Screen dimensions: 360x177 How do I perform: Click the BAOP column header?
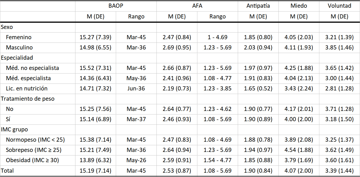click(x=116, y=6)
